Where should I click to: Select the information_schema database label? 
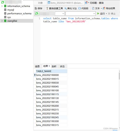click(x=19, y=6)
